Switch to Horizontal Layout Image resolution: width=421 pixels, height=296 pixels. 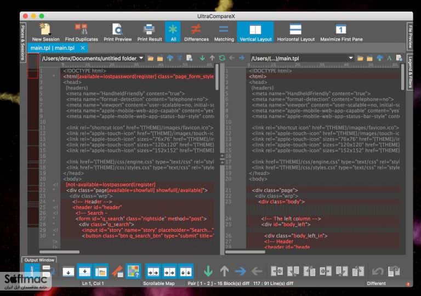[x=295, y=32]
